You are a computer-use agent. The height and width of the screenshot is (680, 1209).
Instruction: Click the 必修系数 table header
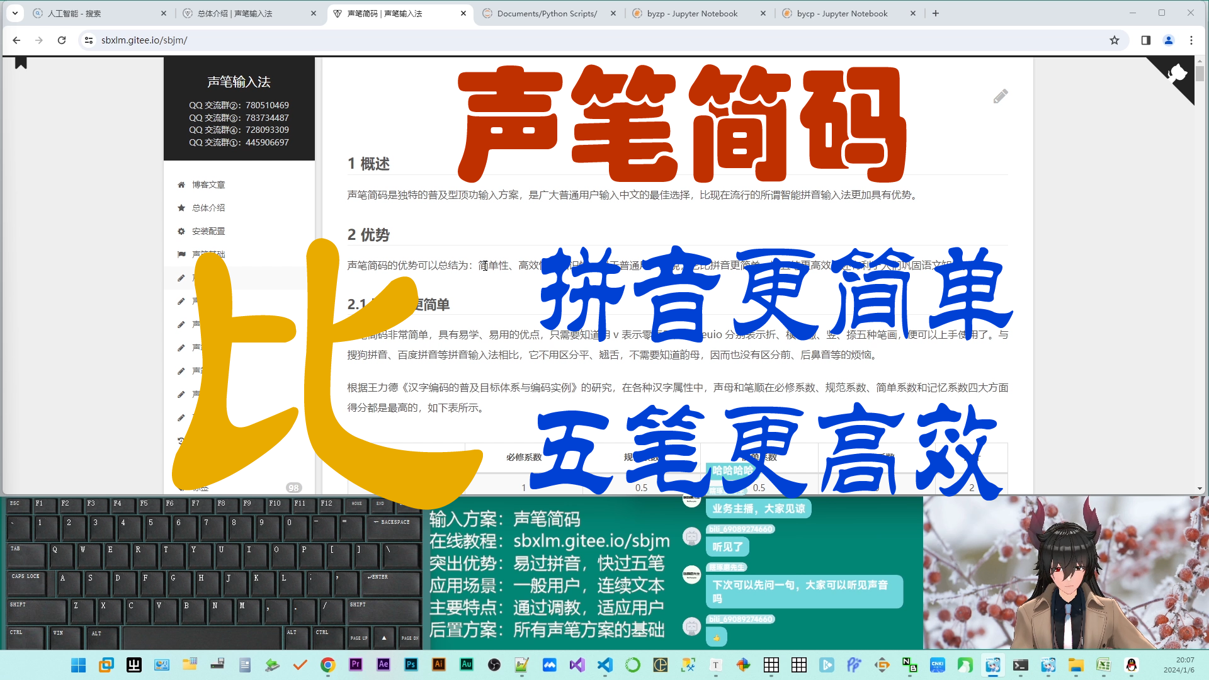click(524, 457)
